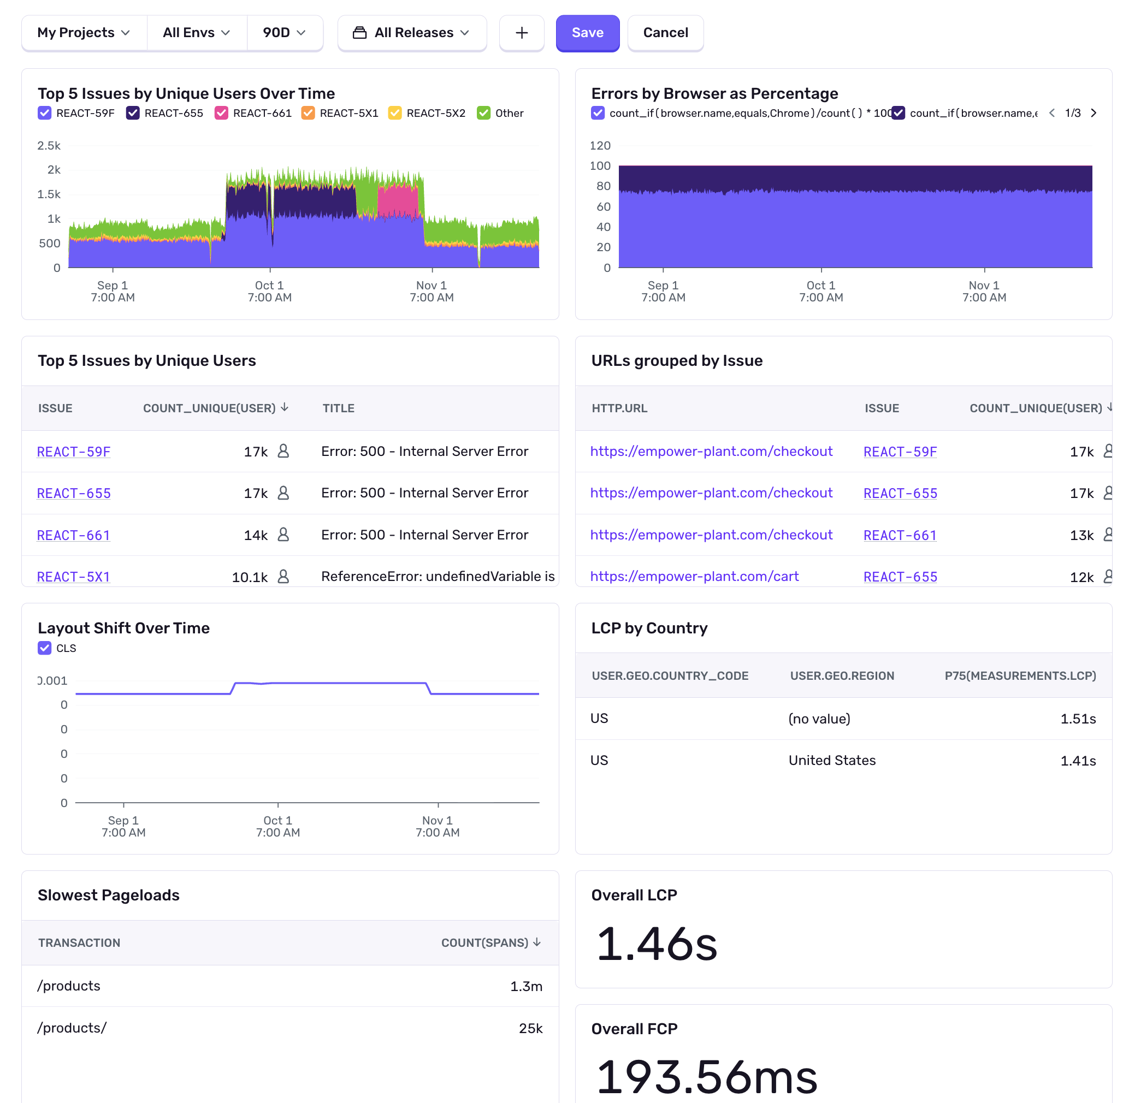This screenshot has width=1123, height=1103.
Task: Click the Cancel button
Action: tap(665, 33)
